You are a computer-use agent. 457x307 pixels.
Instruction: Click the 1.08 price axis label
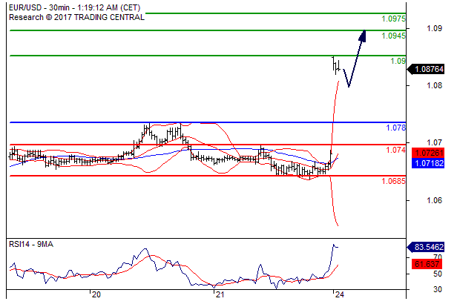click(434, 85)
